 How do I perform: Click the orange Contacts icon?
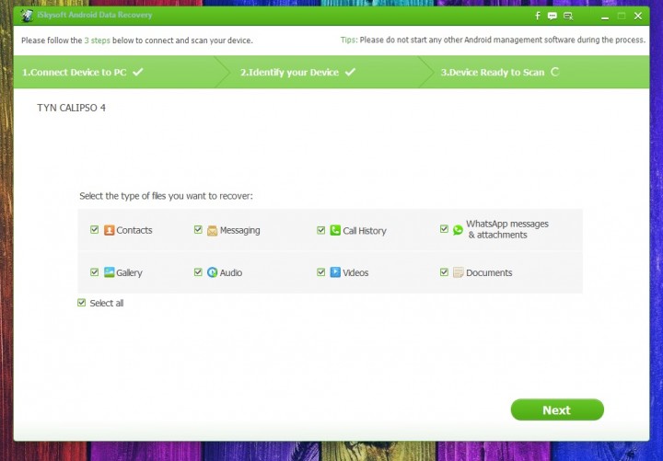[109, 230]
